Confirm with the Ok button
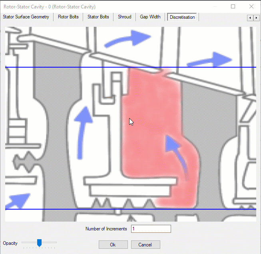 pos(113,244)
